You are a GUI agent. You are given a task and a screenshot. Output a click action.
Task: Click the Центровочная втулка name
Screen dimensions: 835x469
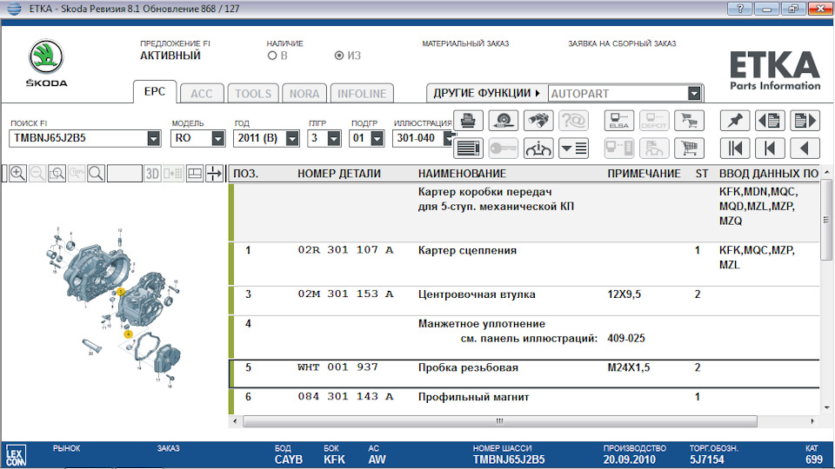477,294
